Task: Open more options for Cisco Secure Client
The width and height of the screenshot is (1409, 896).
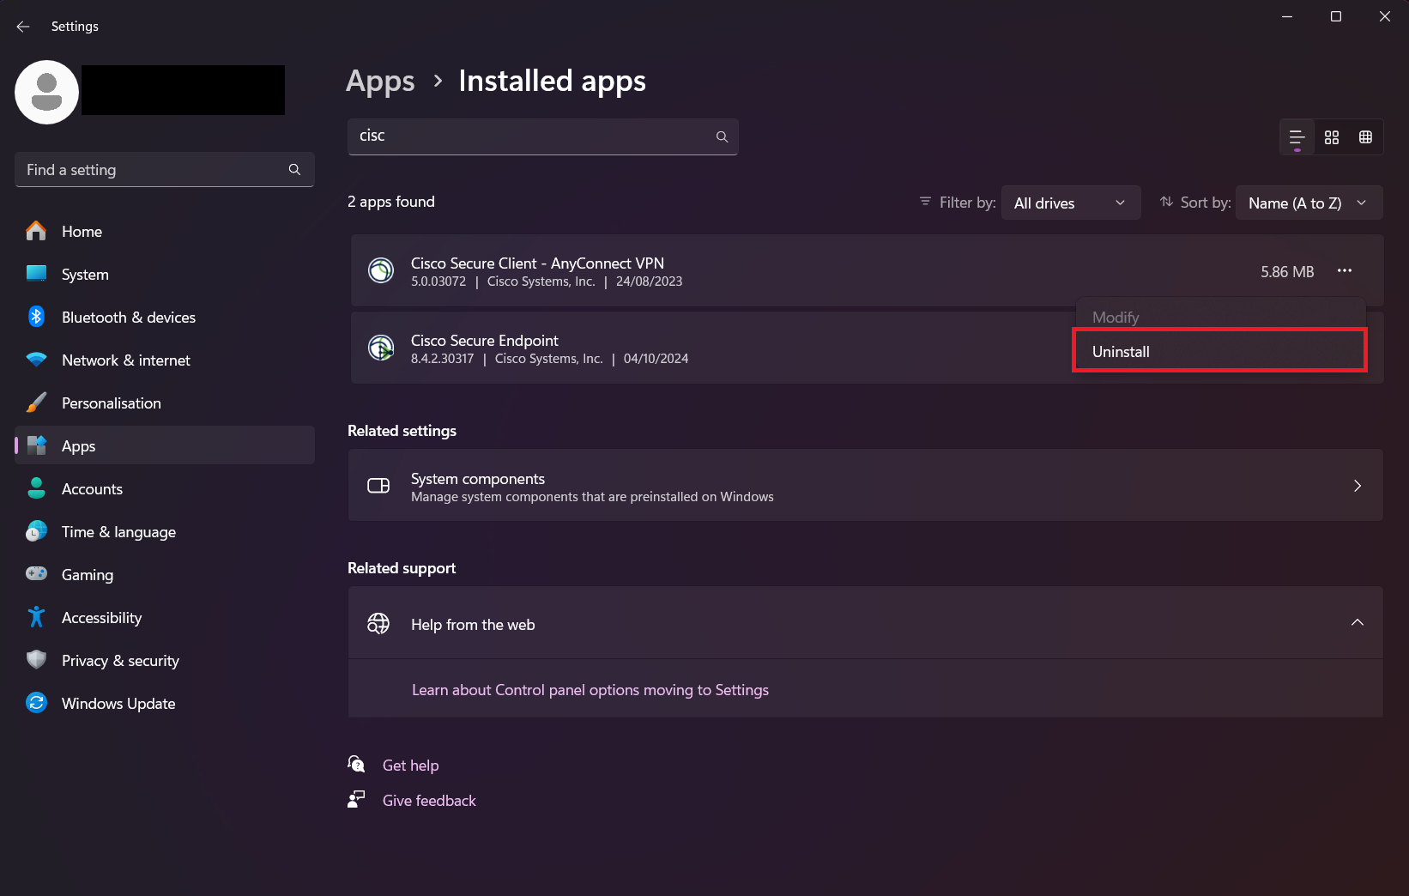Action: pos(1344,271)
